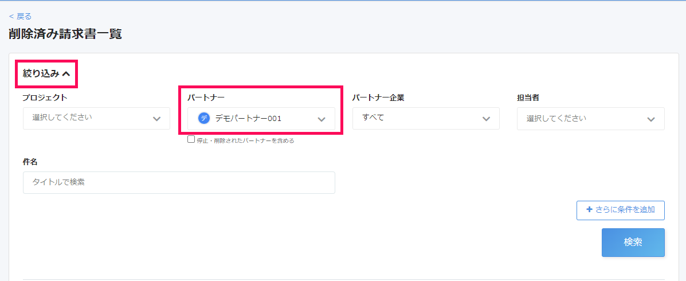Open the パートナー dropdown showing デモパートナー001
Image resolution: width=686 pixels, height=281 pixels.
(261, 119)
